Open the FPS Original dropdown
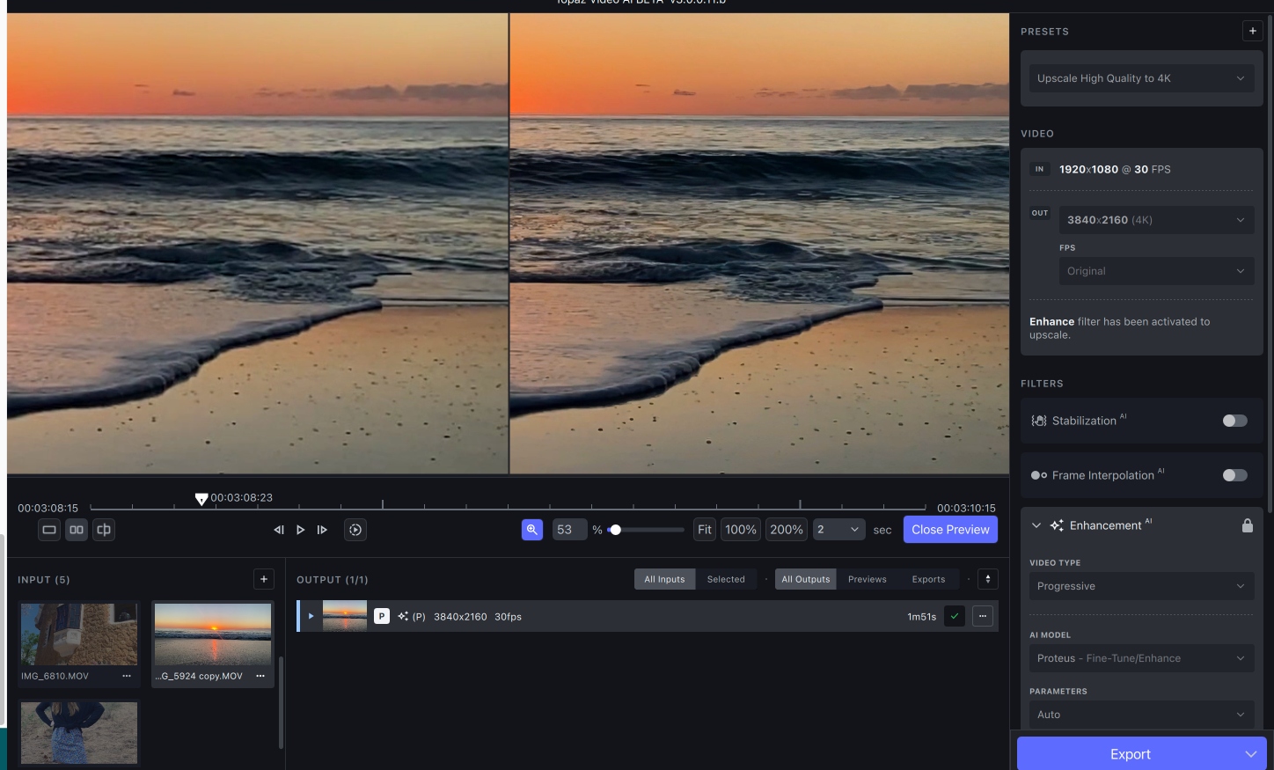The image size is (1274, 770). pyautogui.click(x=1156, y=271)
